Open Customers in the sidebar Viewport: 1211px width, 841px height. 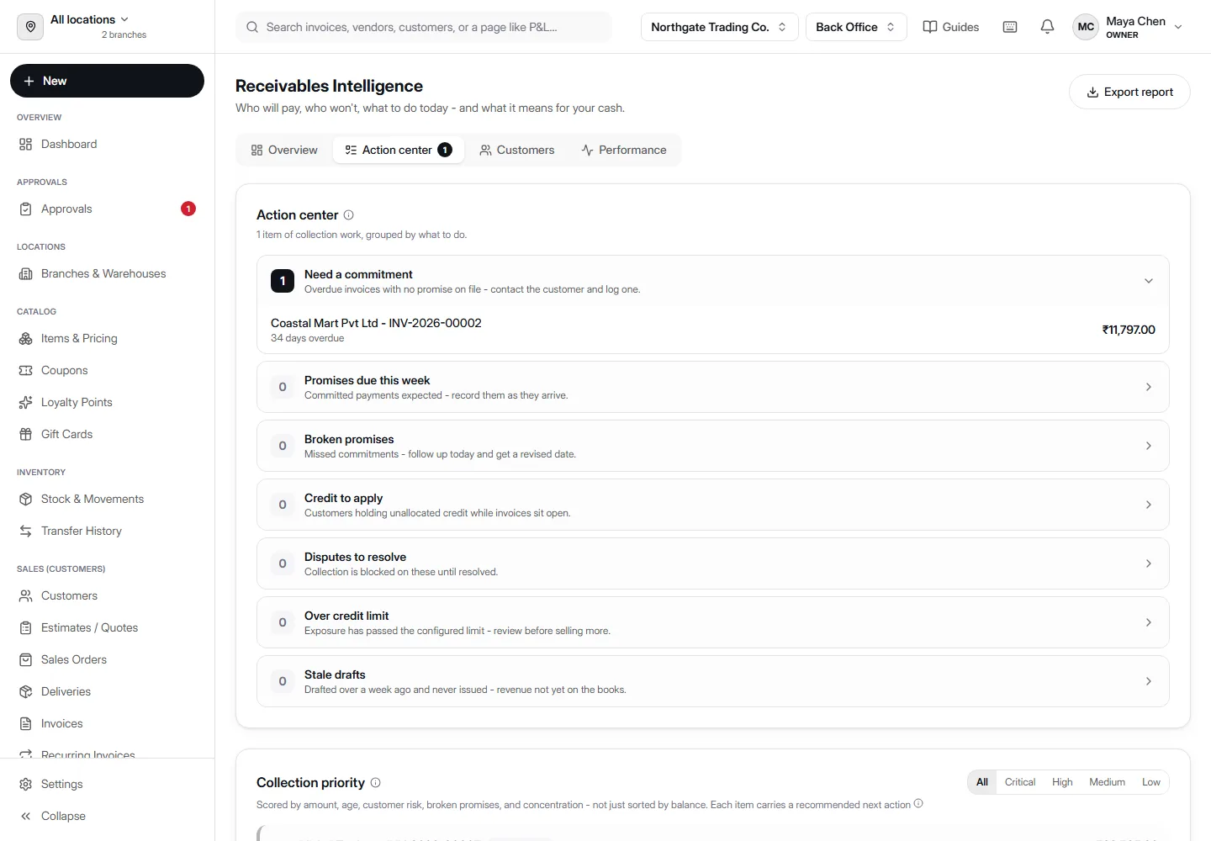coord(107,596)
